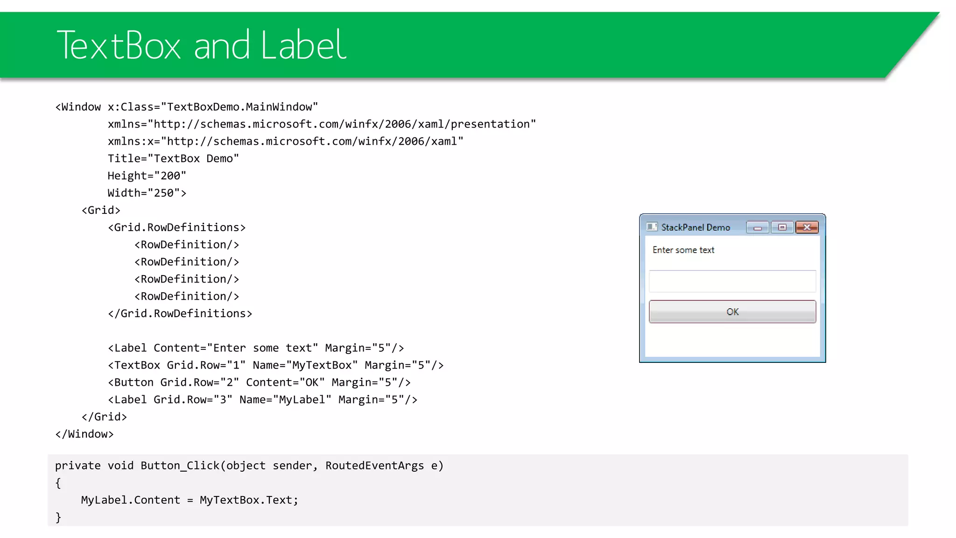
Task: Click the closing </Window> tag
Action: (x=84, y=434)
